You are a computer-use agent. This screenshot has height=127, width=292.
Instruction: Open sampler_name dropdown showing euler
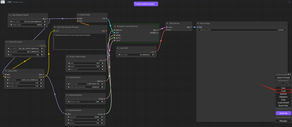[x=85, y=102]
